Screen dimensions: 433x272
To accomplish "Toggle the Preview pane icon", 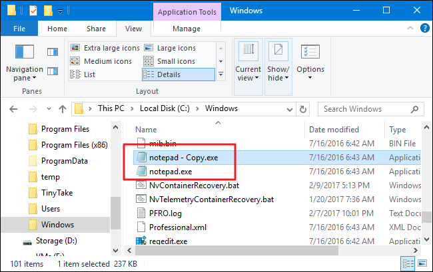I will (x=53, y=52).
